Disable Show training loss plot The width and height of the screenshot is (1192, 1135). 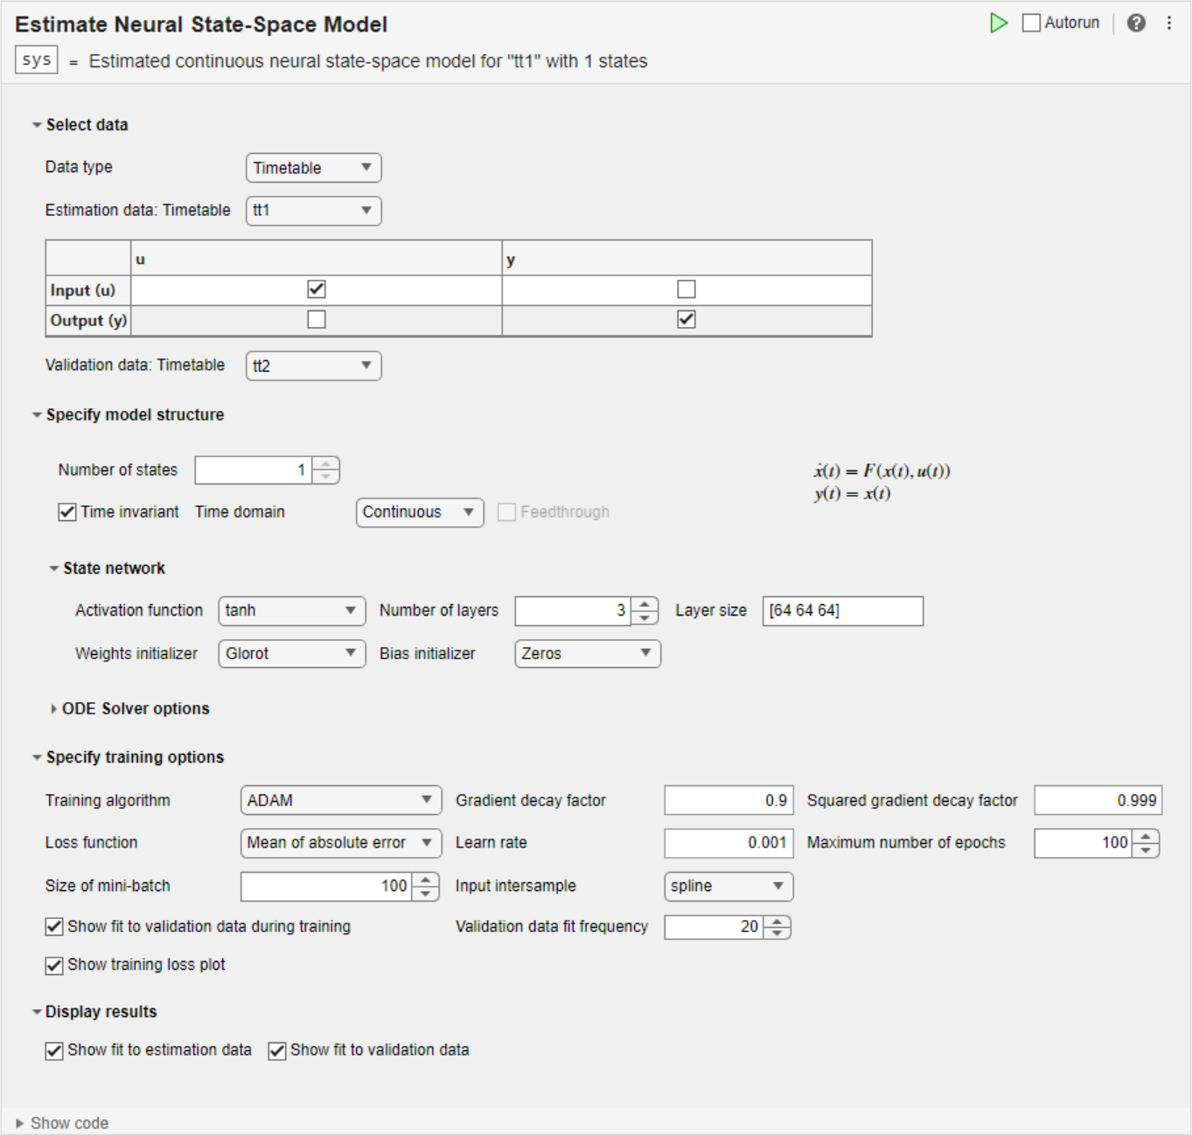(x=54, y=965)
